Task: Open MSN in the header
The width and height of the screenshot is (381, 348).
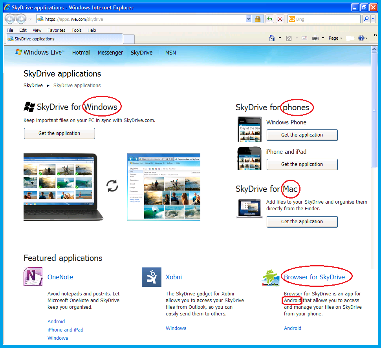Action: point(170,53)
